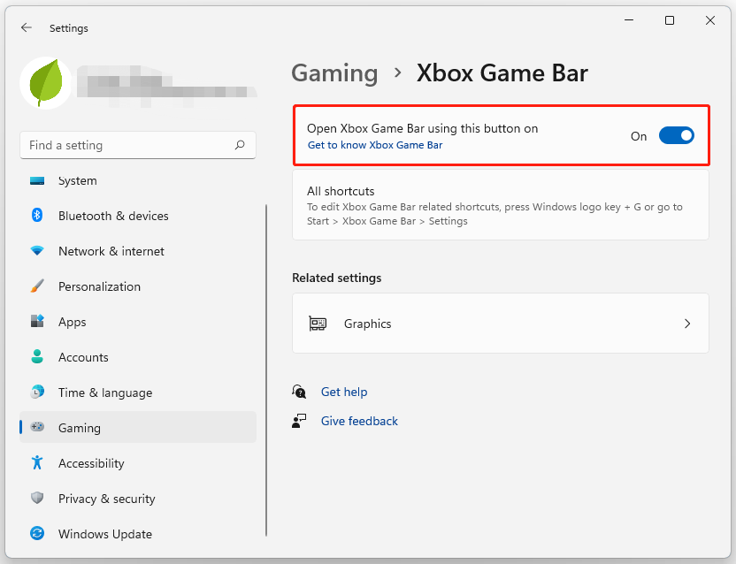This screenshot has height=564, width=736.
Task: Go back using the back arrow
Action: pos(27,27)
